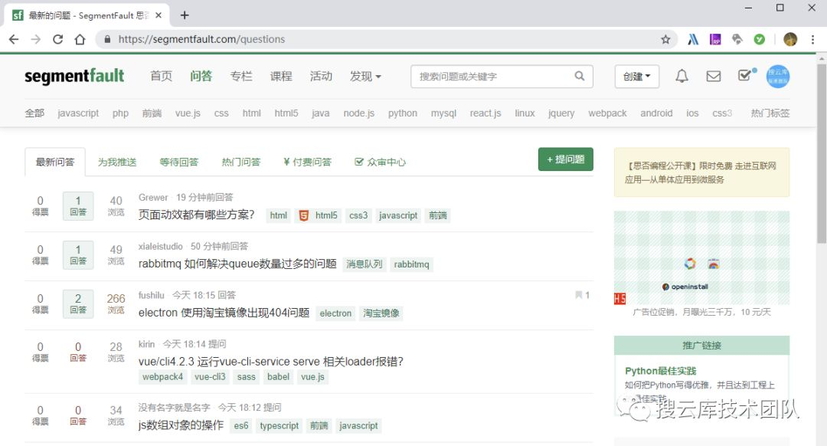Open Python最佳实践 promoted link
The image size is (827, 446).
coord(660,371)
